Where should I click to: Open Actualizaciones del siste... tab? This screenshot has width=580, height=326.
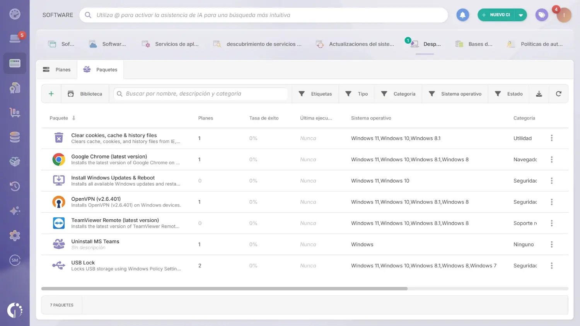(355, 44)
